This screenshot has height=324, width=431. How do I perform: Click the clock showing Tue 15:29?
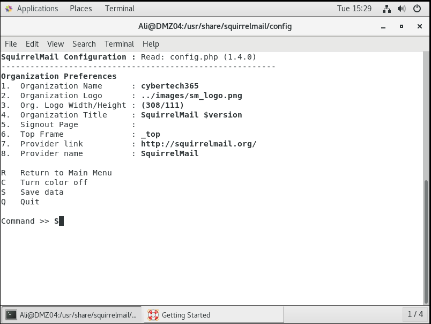coord(354,9)
